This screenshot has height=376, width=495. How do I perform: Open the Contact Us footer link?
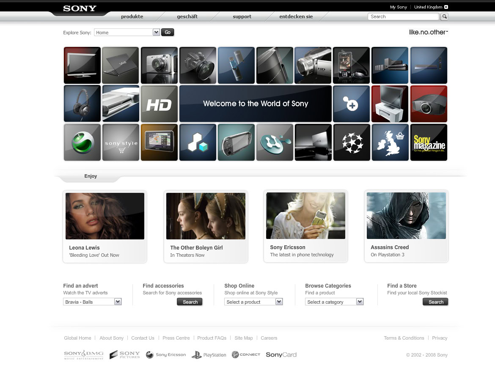point(143,338)
